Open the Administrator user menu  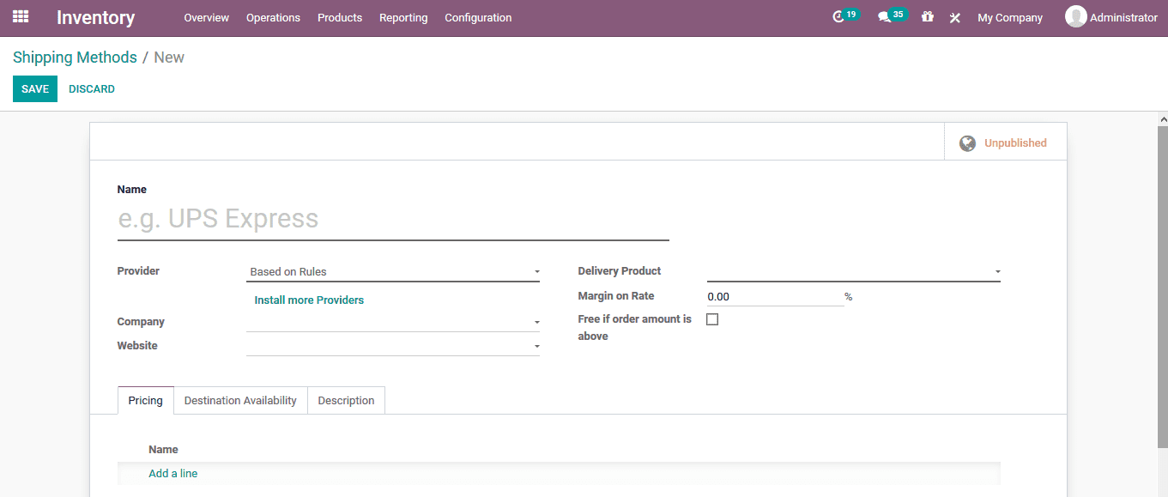coord(1111,17)
